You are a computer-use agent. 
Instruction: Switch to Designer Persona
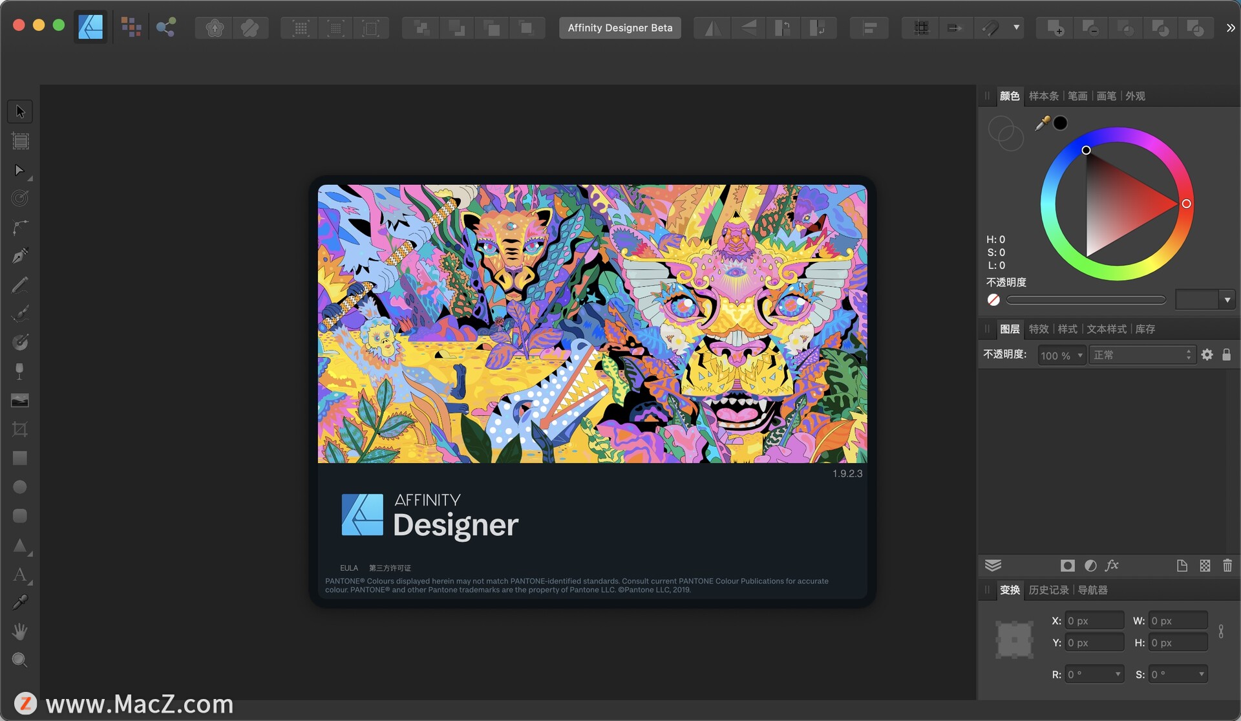pyautogui.click(x=90, y=27)
